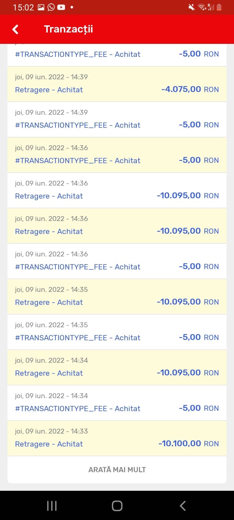
Task: Tap the muted sound status icon
Action: 192,7
